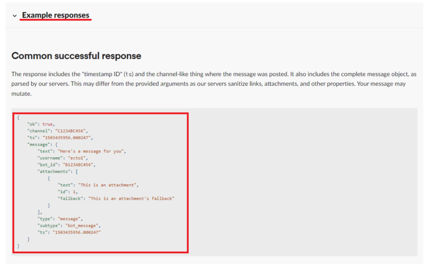Click the "This is an attachment" text value
Viewport: 431px width, 264px height.
point(108,184)
